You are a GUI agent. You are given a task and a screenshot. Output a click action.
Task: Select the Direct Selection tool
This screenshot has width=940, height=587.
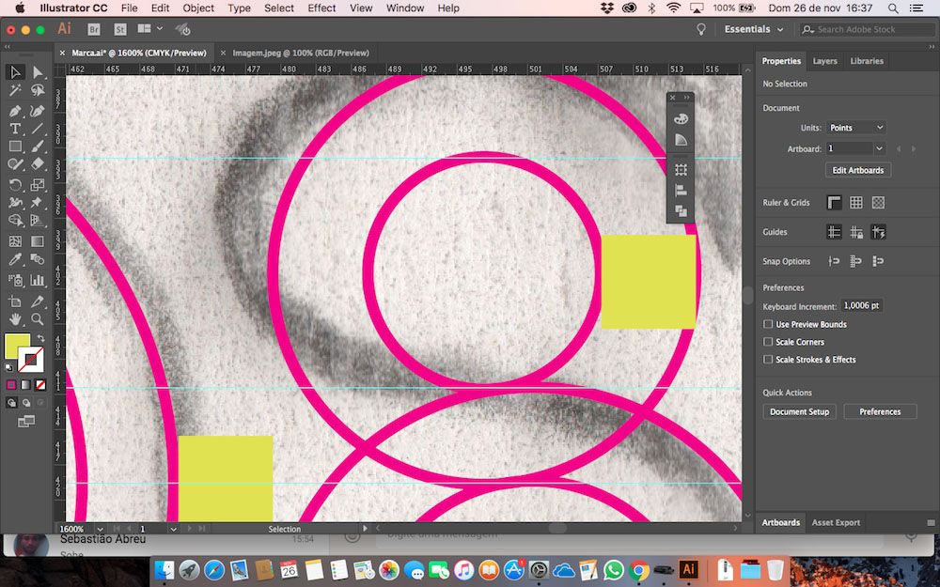point(39,72)
